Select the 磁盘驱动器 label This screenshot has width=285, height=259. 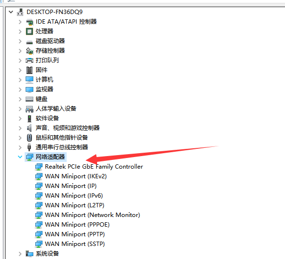pyautogui.click(x=50, y=41)
